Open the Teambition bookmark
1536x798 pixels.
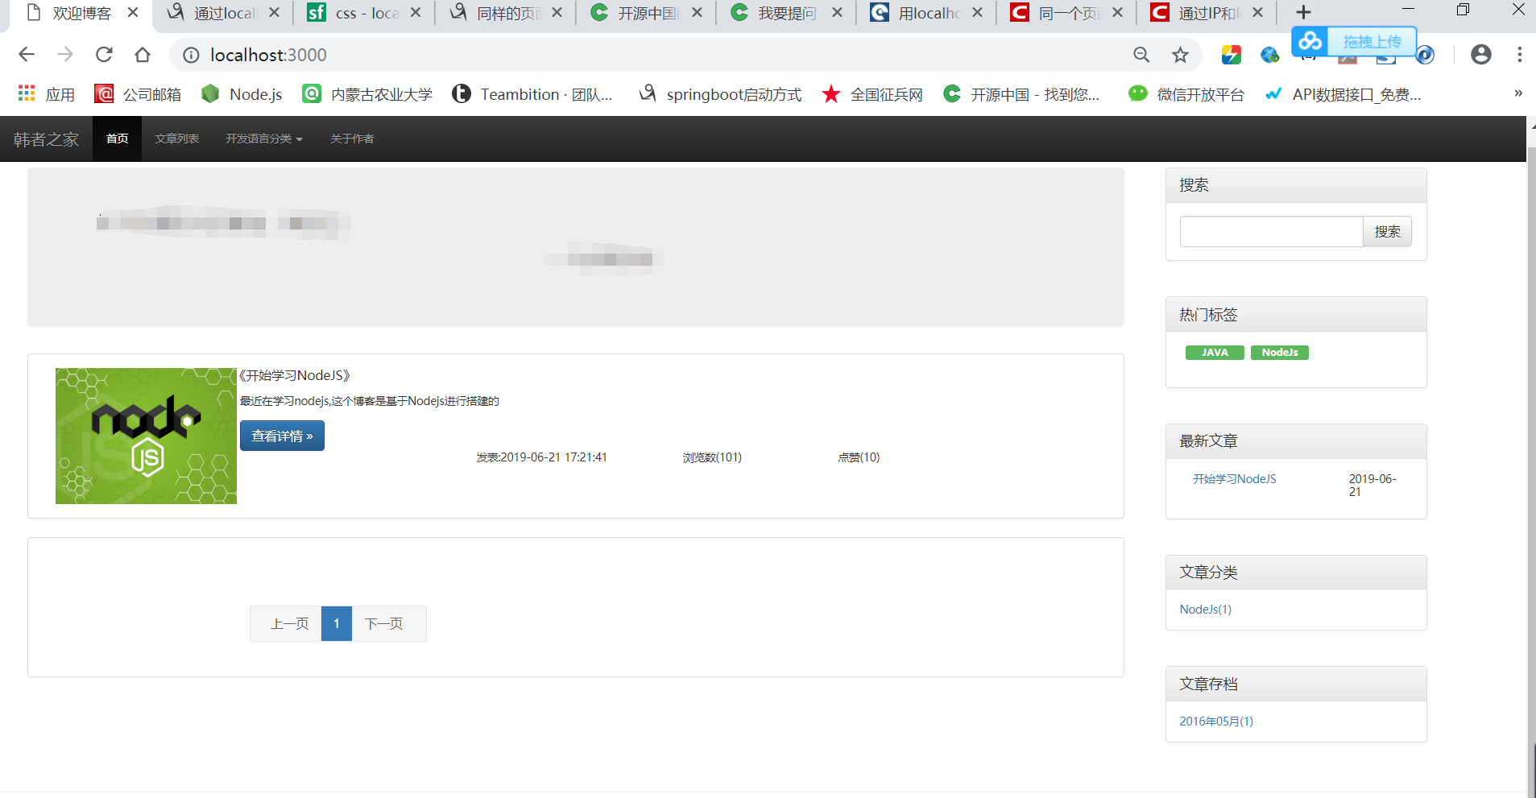[x=532, y=94]
